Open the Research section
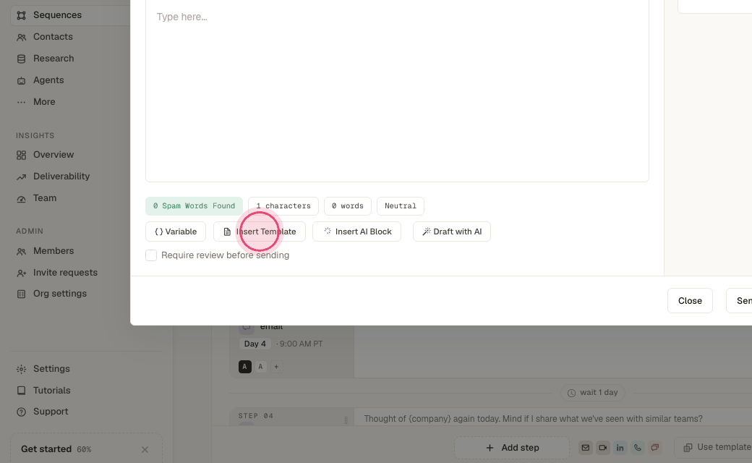Viewport: 752px width, 463px height. coord(54,59)
